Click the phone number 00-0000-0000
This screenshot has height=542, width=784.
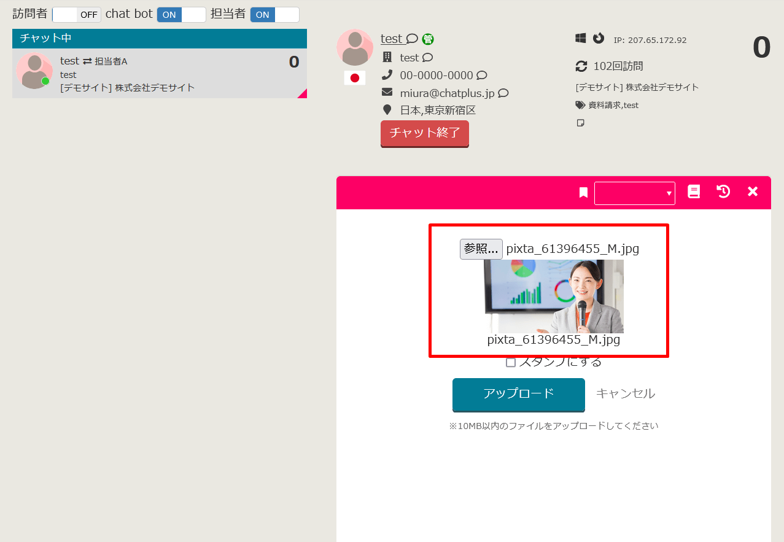(437, 75)
